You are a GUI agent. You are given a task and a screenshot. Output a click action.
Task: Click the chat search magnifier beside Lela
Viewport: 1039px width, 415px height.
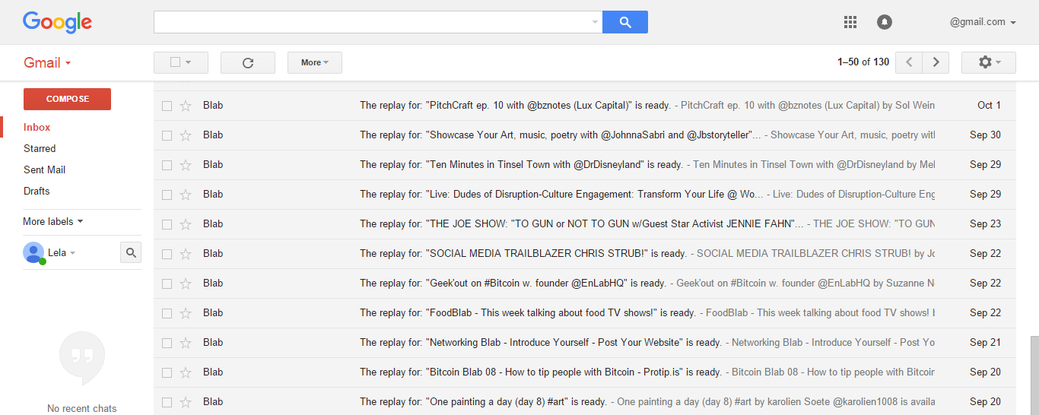tap(131, 252)
